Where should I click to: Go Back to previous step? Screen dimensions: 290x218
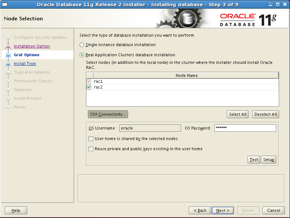coord(200,210)
